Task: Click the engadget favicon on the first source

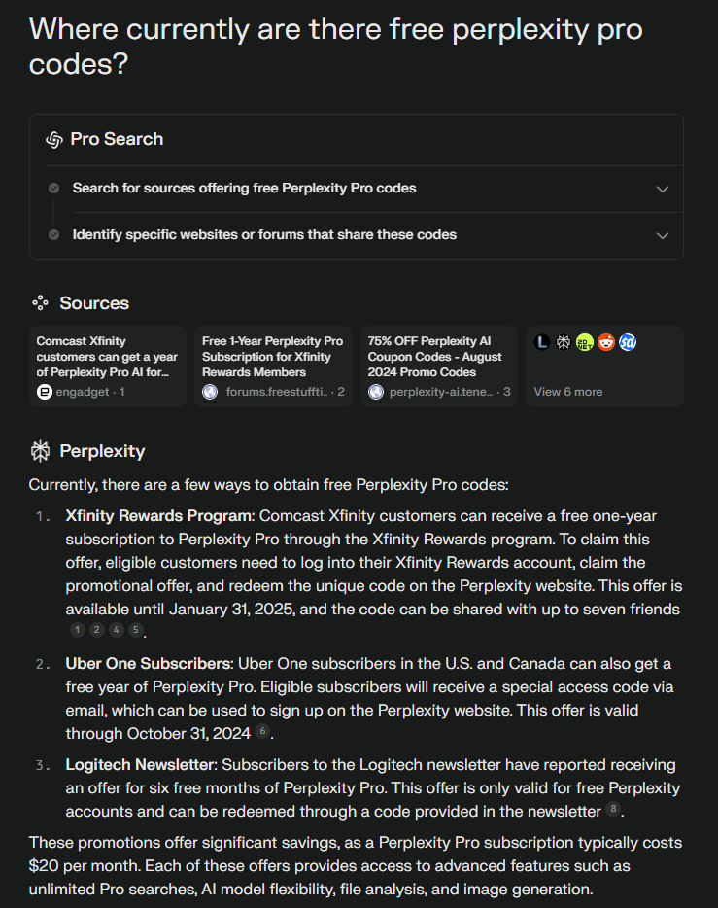Action: (44, 392)
